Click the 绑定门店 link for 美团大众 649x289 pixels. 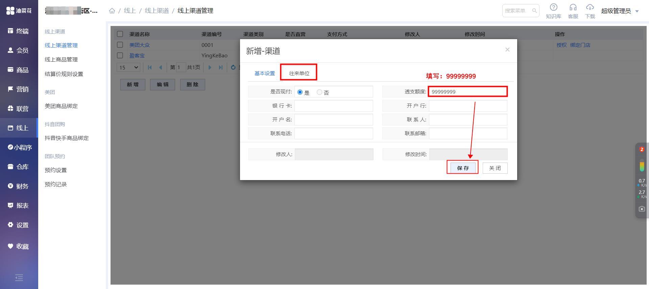click(580, 45)
